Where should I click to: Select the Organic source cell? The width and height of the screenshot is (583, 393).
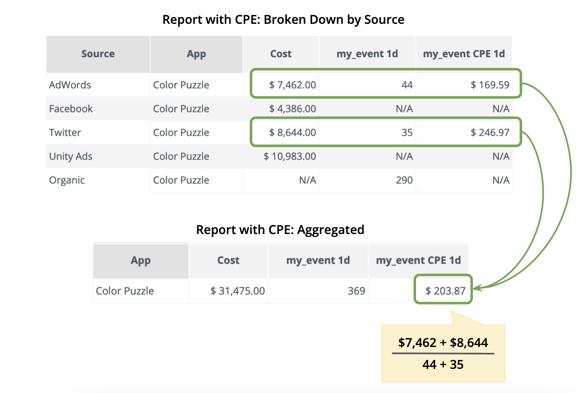pyautogui.click(x=67, y=180)
